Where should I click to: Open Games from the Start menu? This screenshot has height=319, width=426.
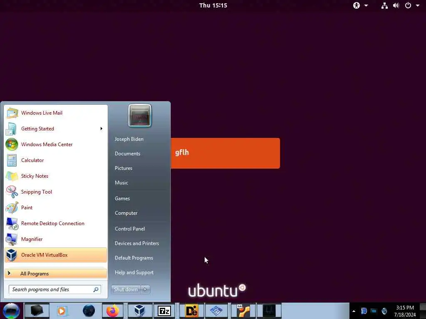[x=122, y=198]
